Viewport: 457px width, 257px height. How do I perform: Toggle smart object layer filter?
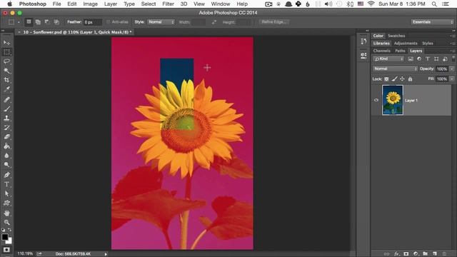(x=445, y=59)
